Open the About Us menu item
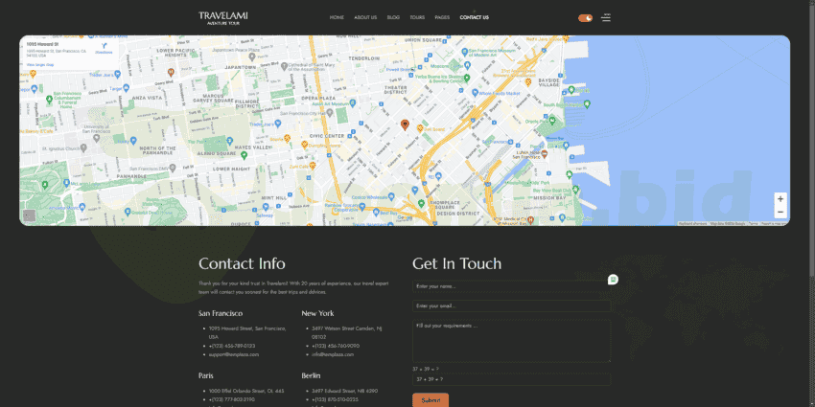This screenshot has height=407, width=815. pyautogui.click(x=365, y=17)
